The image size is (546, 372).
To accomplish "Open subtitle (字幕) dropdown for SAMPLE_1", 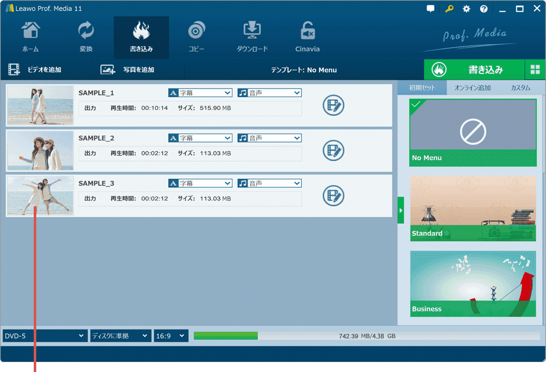I will pyautogui.click(x=201, y=93).
